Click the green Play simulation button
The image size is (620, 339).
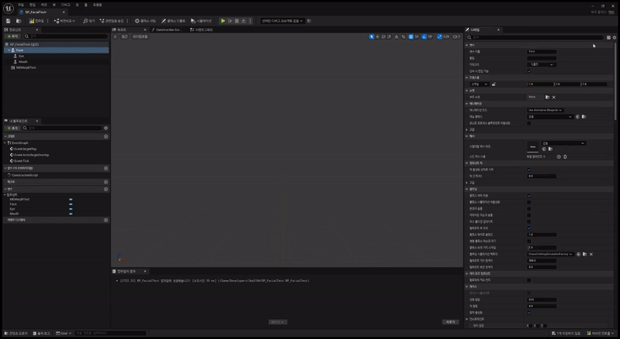pos(223,21)
